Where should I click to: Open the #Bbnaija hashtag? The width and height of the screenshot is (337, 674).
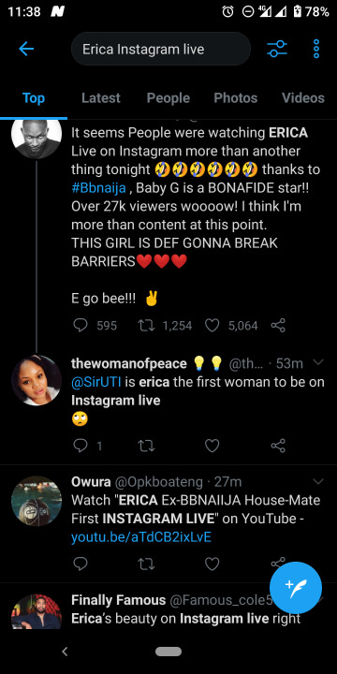(98, 188)
